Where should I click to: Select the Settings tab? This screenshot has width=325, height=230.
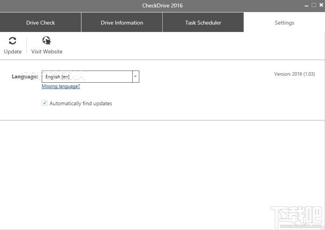click(x=284, y=22)
